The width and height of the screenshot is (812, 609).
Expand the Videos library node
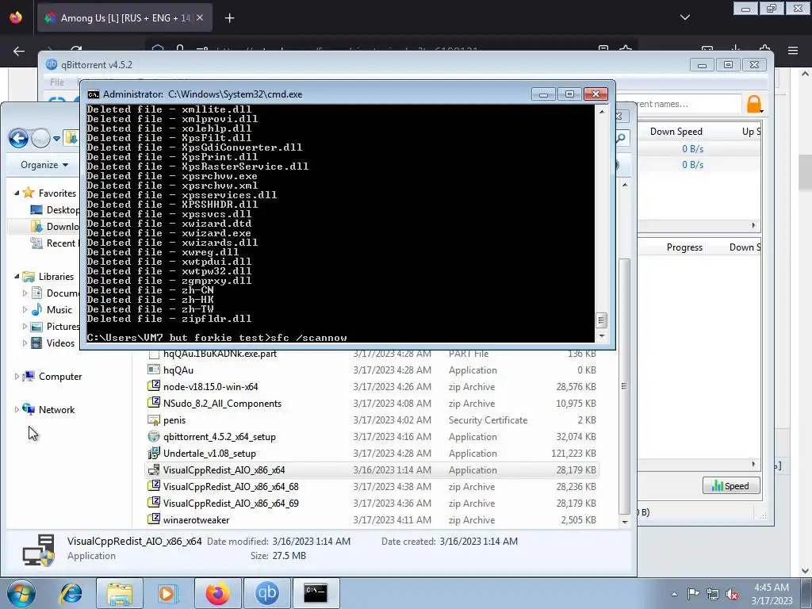pos(25,343)
